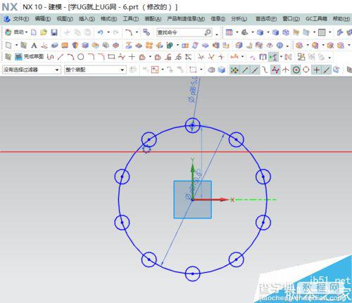The height and width of the screenshot is (303, 352).
Task: Select the Rectangle sketch tool
Action: tap(111, 57)
